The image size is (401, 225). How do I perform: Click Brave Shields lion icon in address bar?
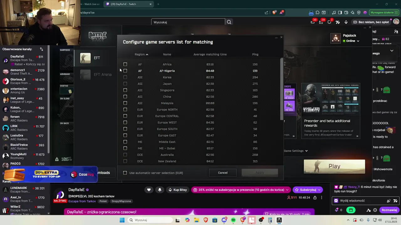point(274,12)
